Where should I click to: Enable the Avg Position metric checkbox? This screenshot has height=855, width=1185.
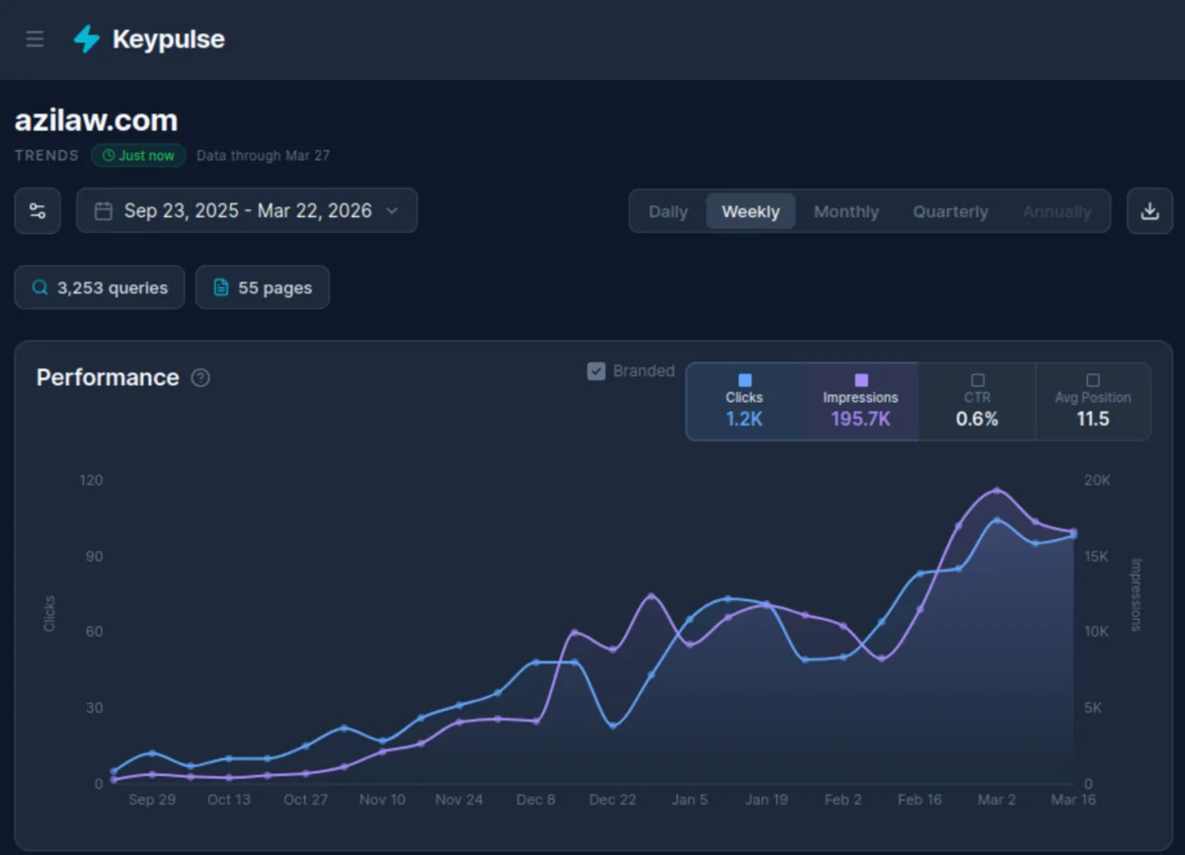coord(1093,379)
